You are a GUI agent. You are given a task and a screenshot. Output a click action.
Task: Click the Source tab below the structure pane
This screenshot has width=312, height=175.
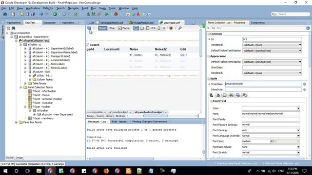(x=10, y=157)
